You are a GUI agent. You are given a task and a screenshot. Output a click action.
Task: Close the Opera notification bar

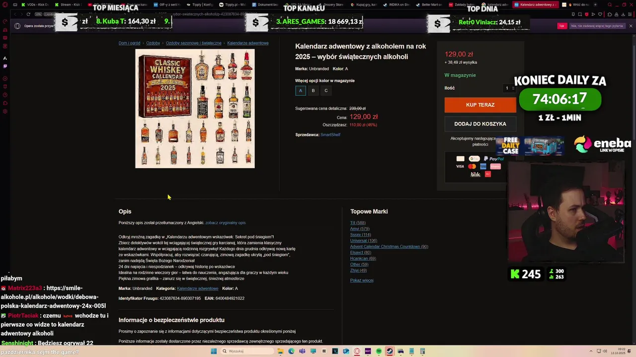[x=631, y=26]
